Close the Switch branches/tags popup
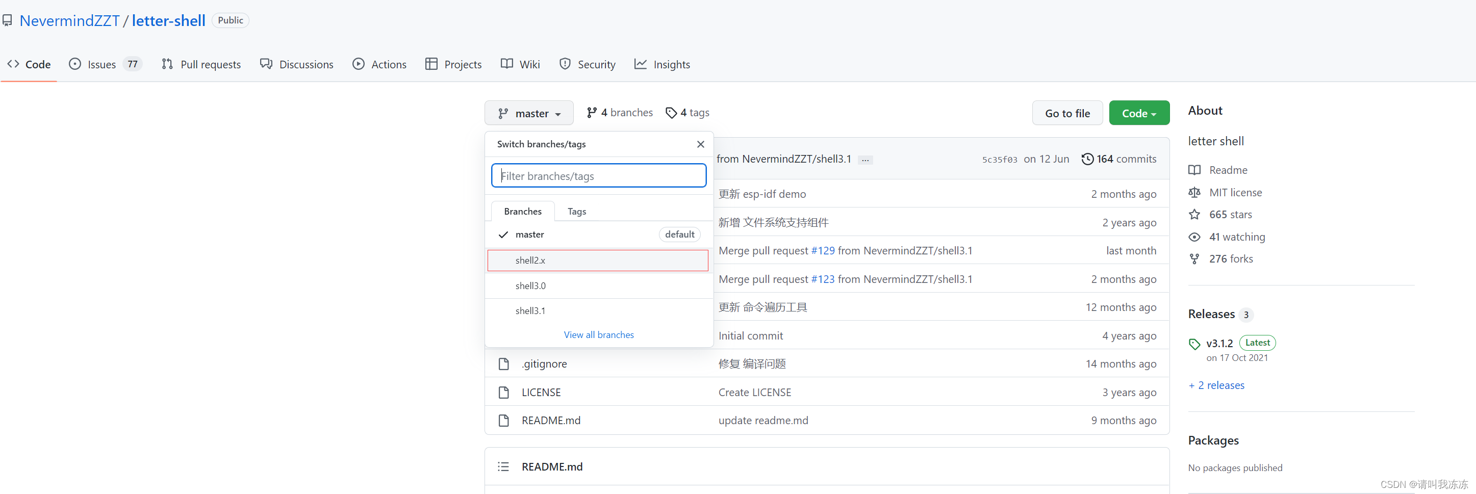Image resolution: width=1476 pixels, height=494 pixels. tap(700, 144)
